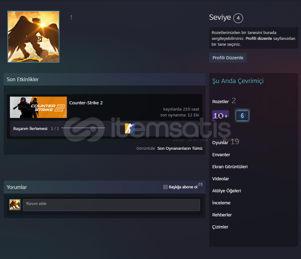Click the Başarım İlerlemesi progress bar

point(83,128)
